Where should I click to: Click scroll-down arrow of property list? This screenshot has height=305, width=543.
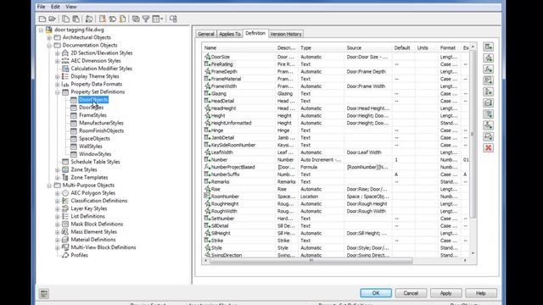pos(473,253)
